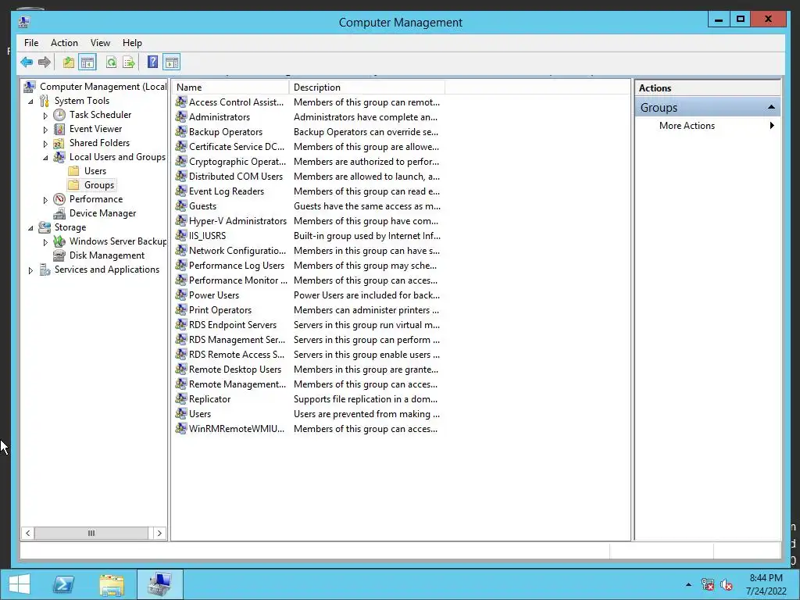
Task: Click the network status tray icon
Action: [708, 584]
